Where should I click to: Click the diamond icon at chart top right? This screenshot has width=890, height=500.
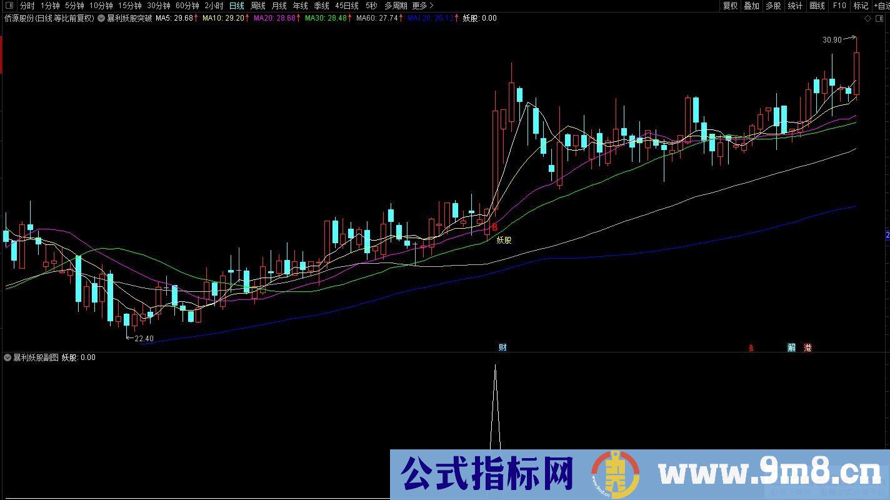pos(867,19)
